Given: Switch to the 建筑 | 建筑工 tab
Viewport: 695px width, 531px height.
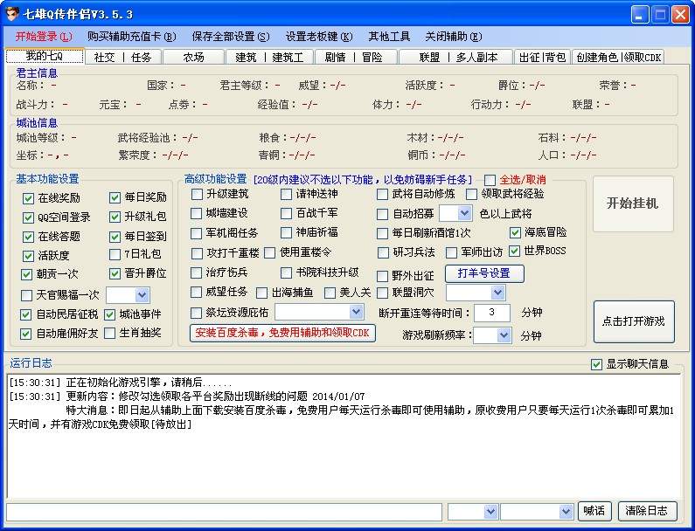Looking at the screenshot, I should [269, 57].
